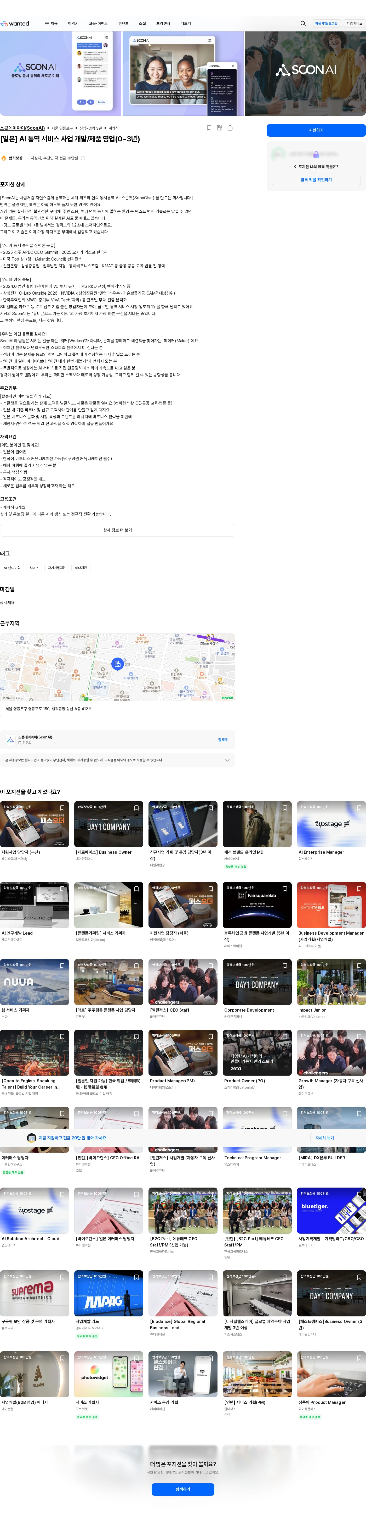Image resolution: width=366 pixels, height=1517 pixels.
Task: Bookmark the 패션 브랜드 온라인 MD card
Action: (x=285, y=808)
